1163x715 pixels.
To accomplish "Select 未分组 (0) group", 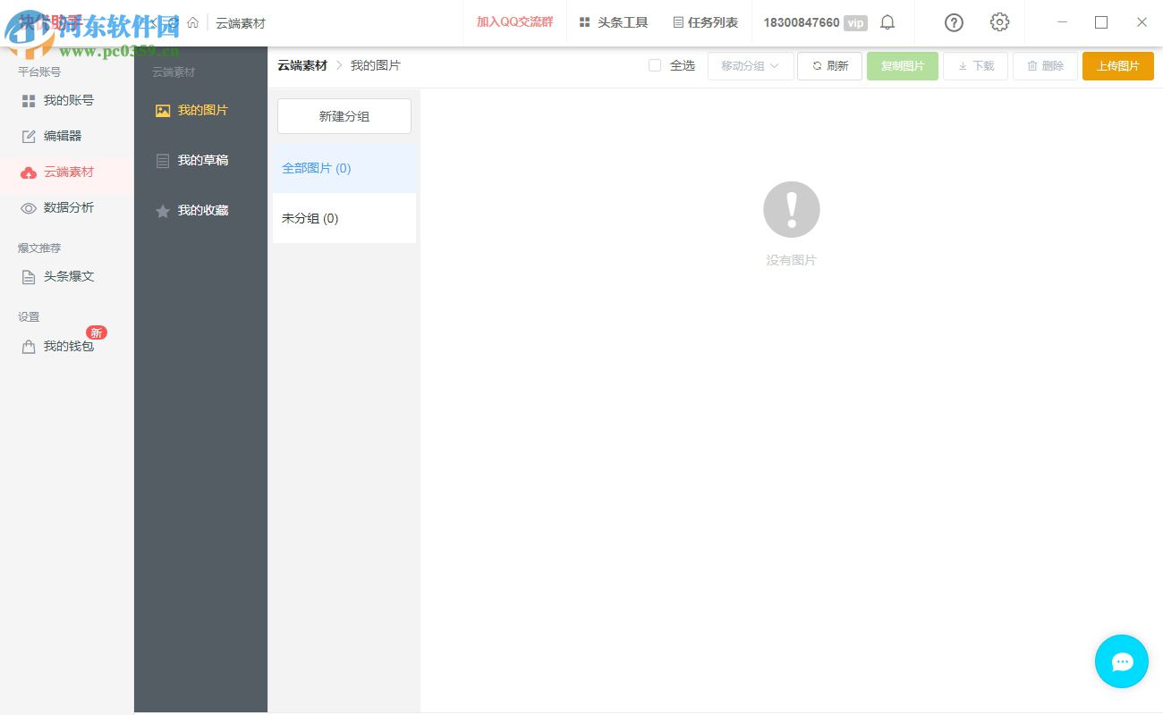I will 344,218.
